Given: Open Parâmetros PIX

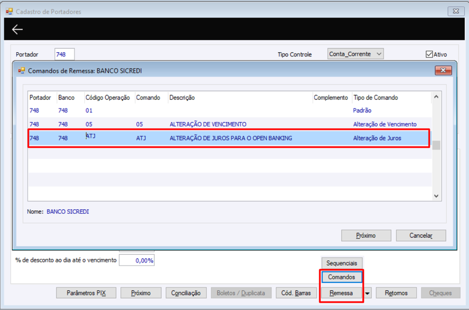Looking at the screenshot, I should click(x=86, y=293).
